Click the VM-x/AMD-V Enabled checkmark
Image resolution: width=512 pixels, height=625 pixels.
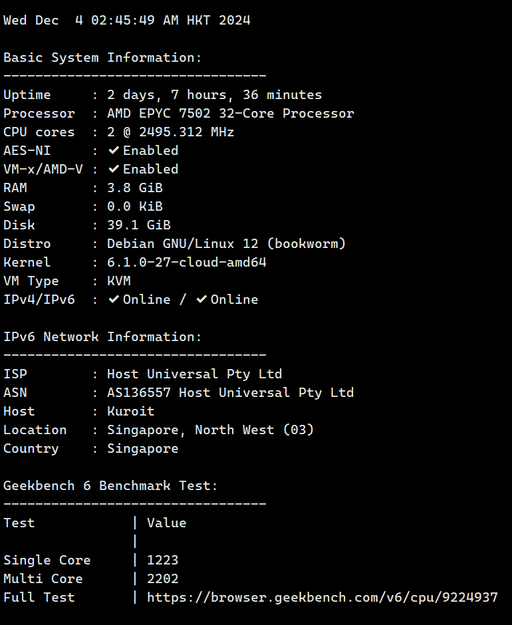pyautogui.click(x=114, y=169)
